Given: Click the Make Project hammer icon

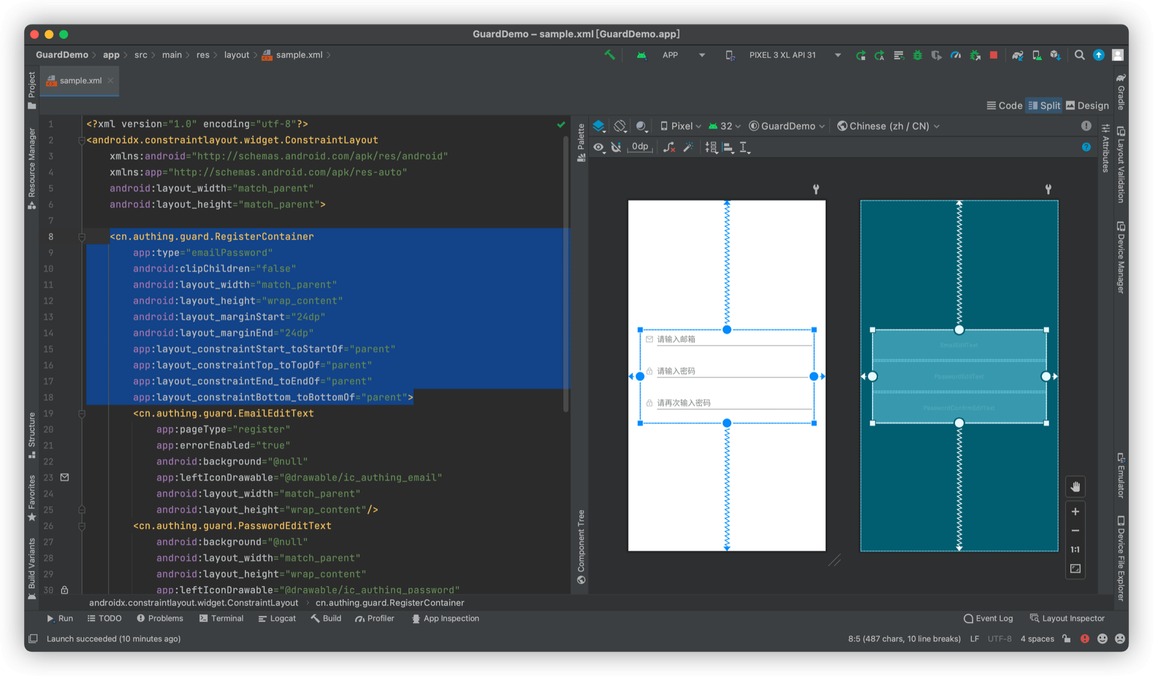Looking at the screenshot, I should 610,55.
